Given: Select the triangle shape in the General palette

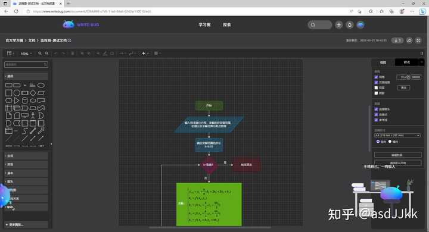Looking at the screenshot, I should tap(17, 101).
